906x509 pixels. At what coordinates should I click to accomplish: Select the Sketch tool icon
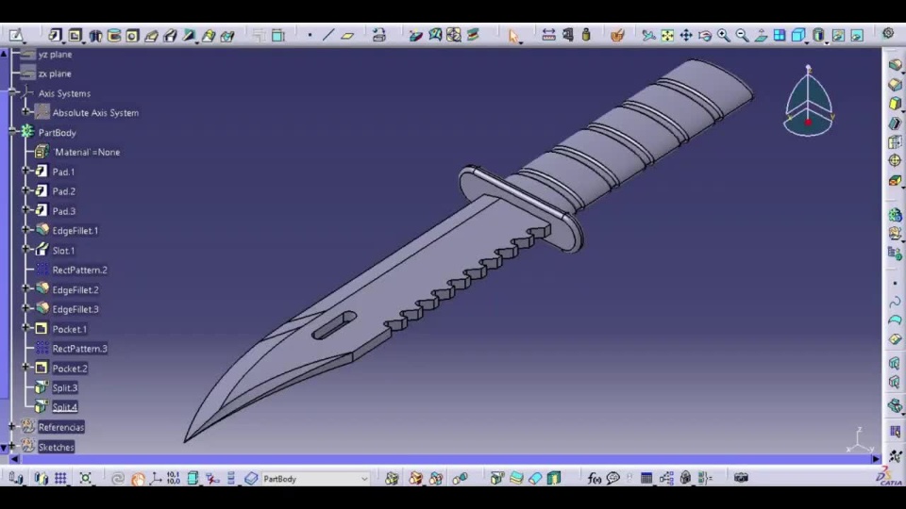click(16, 35)
